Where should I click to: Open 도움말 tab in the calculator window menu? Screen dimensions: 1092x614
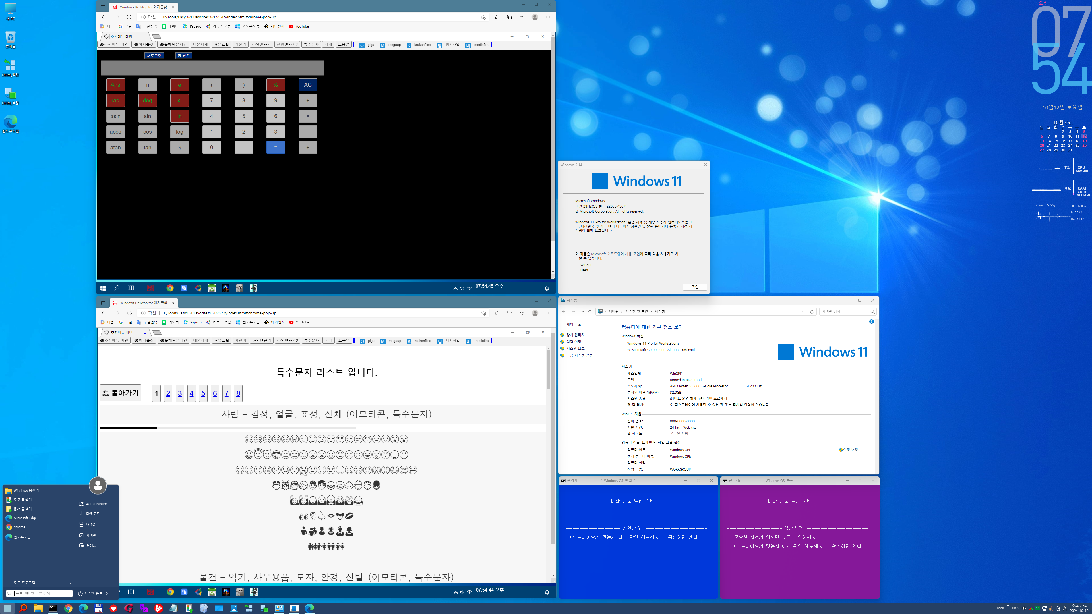pyautogui.click(x=343, y=45)
